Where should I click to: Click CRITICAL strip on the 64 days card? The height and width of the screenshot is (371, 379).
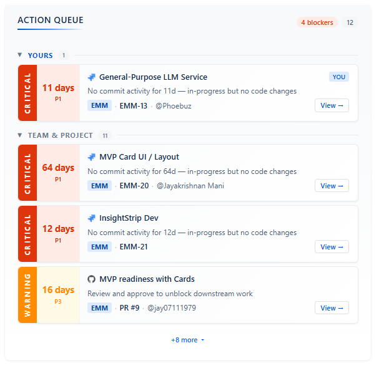(27, 173)
